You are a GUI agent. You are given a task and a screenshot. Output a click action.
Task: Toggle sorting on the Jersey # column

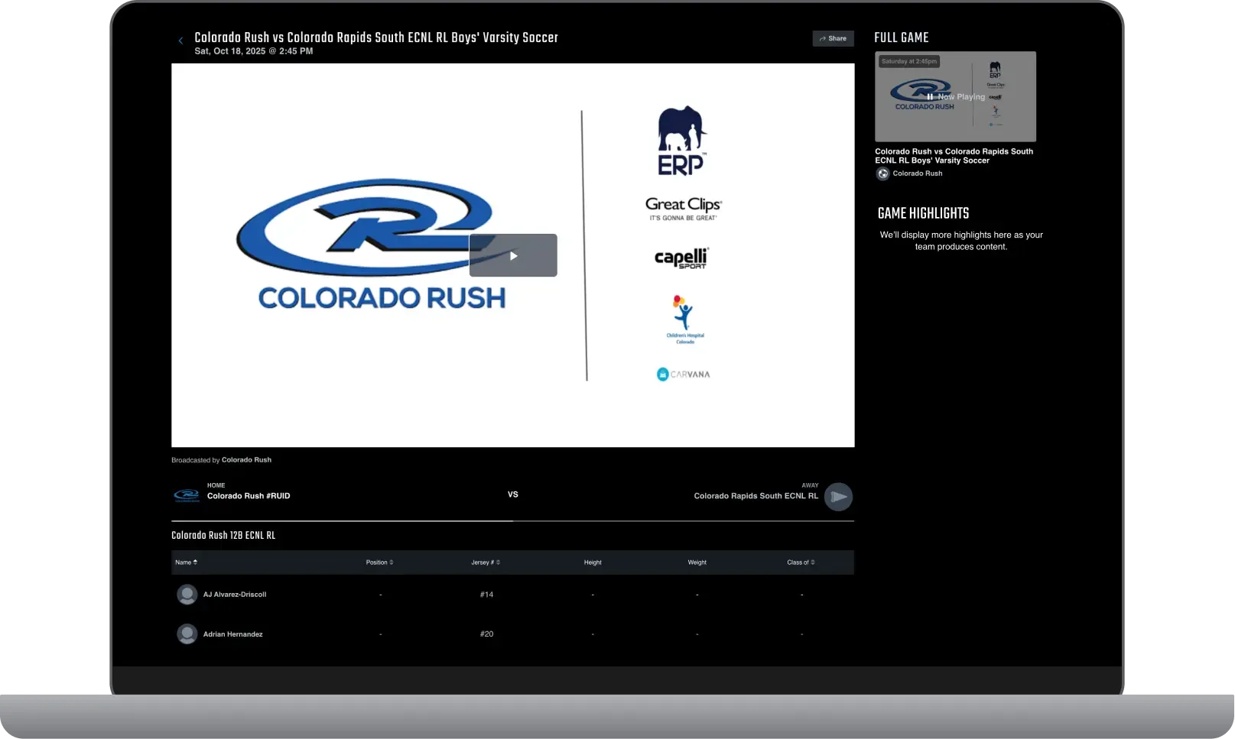click(x=485, y=562)
